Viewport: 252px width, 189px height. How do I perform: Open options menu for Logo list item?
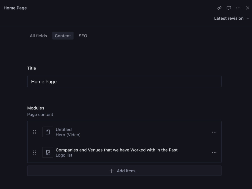(214, 152)
